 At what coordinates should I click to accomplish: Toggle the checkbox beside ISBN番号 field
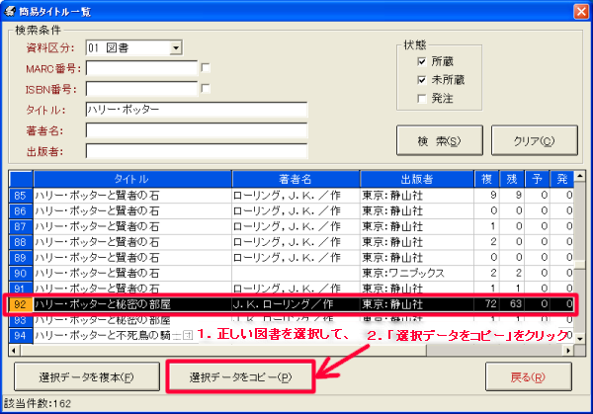click(x=206, y=89)
